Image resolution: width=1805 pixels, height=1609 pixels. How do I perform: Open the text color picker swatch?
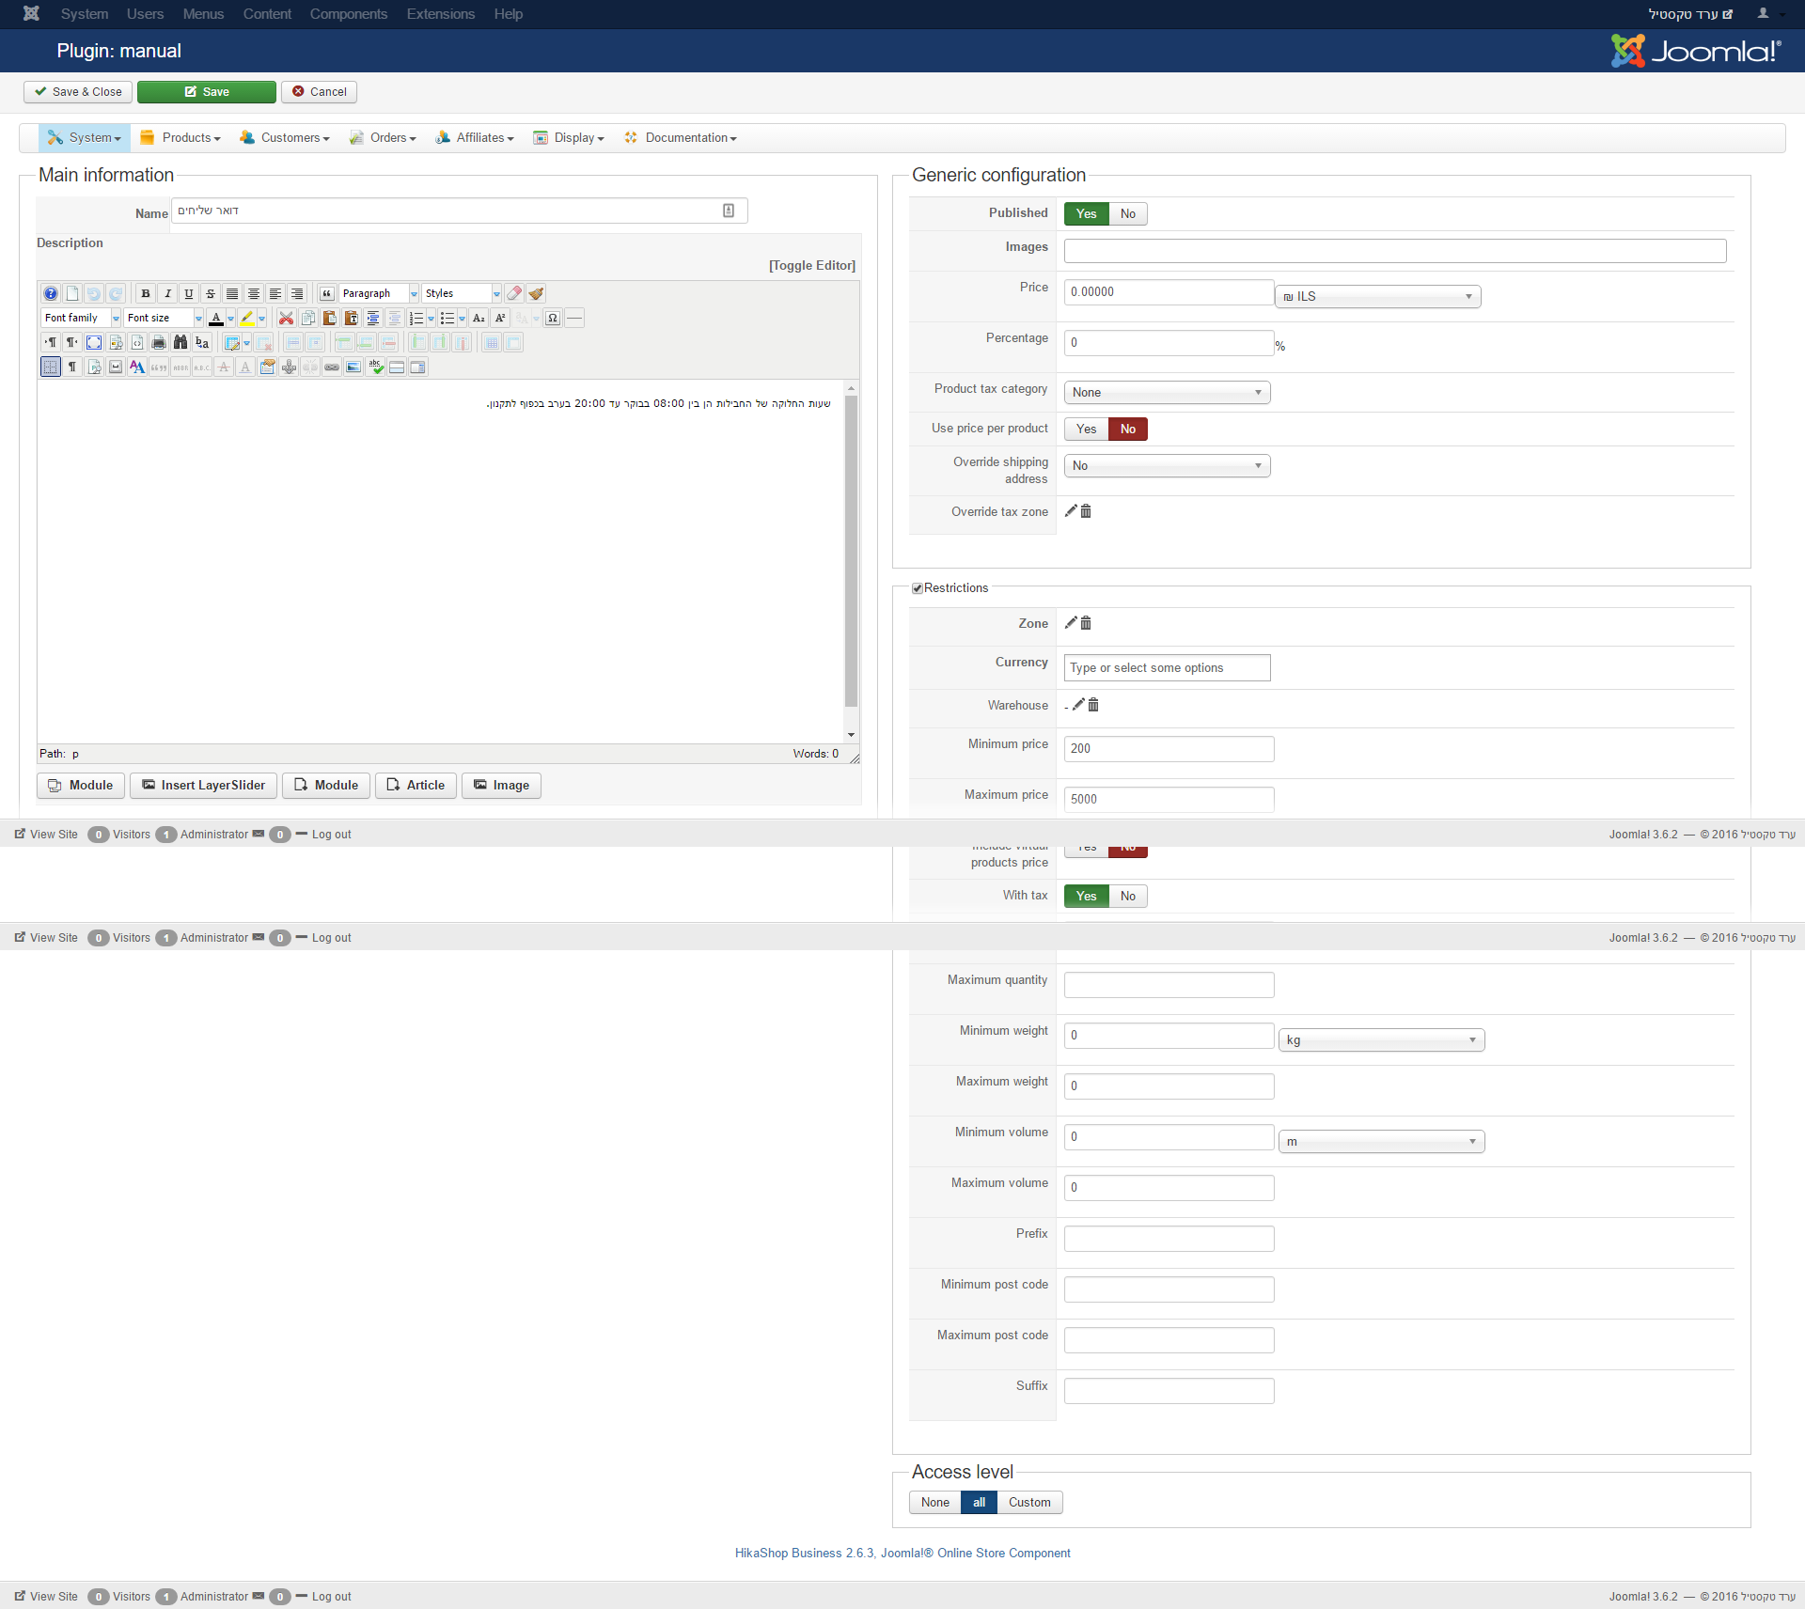[230, 318]
